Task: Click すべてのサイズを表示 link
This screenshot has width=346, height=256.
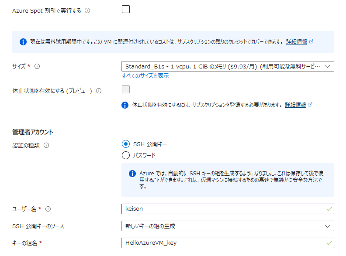Action: [145, 75]
